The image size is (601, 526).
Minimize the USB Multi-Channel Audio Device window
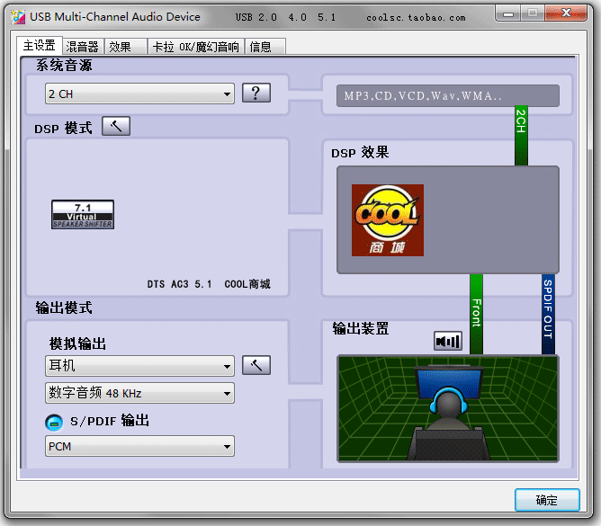coord(508,14)
